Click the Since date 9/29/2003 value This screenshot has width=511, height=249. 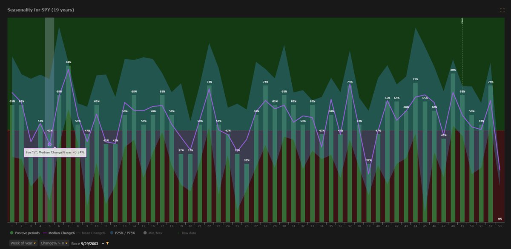tap(90, 243)
